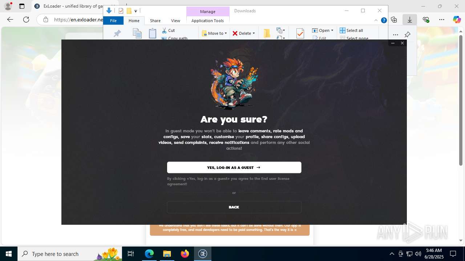Open Microsoft Edge from taskbar

click(x=149, y=254)
